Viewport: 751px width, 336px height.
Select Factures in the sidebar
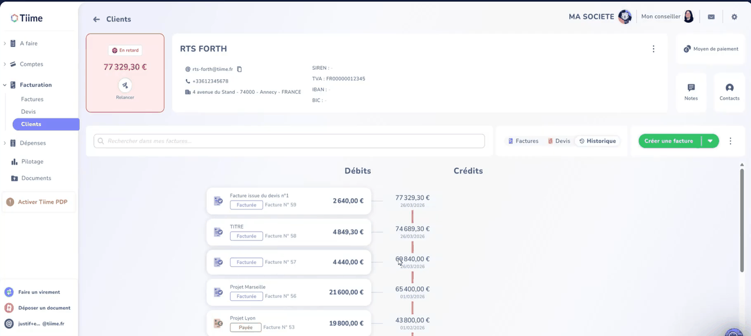click(32, 100)
